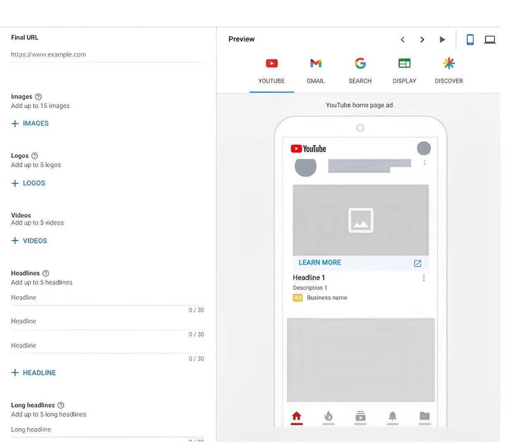The image size is (527, 443).
Task: Click the second Headline input field
Action: (107, 322)
